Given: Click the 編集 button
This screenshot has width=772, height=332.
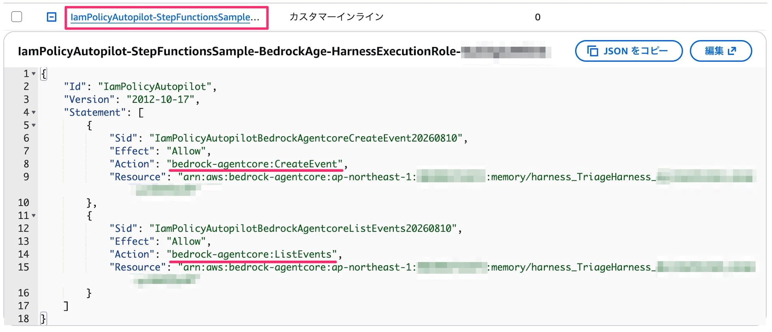Looking at the screenshot, I should click(x=721, y=51).
